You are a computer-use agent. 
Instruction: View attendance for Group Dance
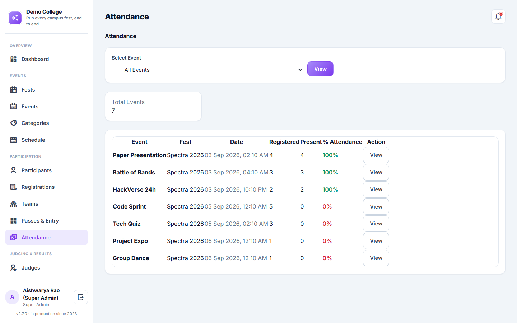pos(376,258)
